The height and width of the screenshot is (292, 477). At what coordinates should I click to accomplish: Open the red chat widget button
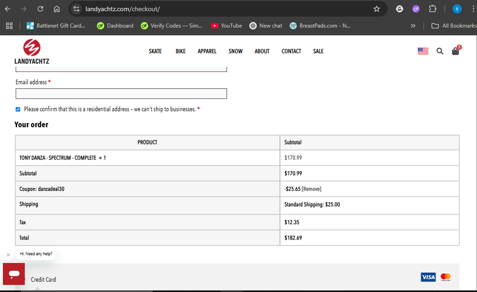tap(14, 274)
